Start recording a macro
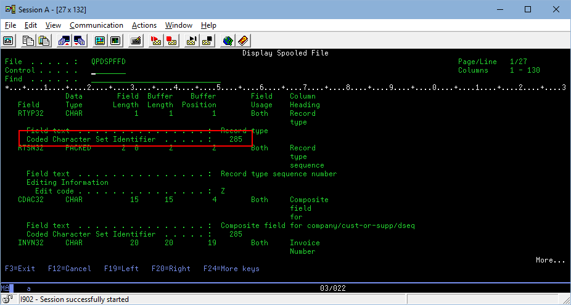This screenshot has height=305, width=571. point(156,41)
